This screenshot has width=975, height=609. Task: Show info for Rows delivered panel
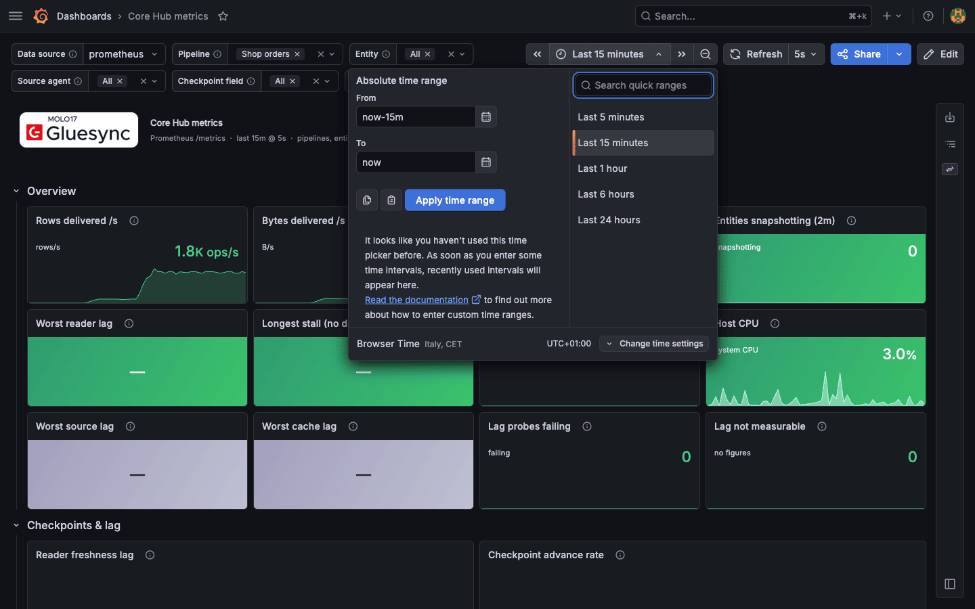click(134, 221)
